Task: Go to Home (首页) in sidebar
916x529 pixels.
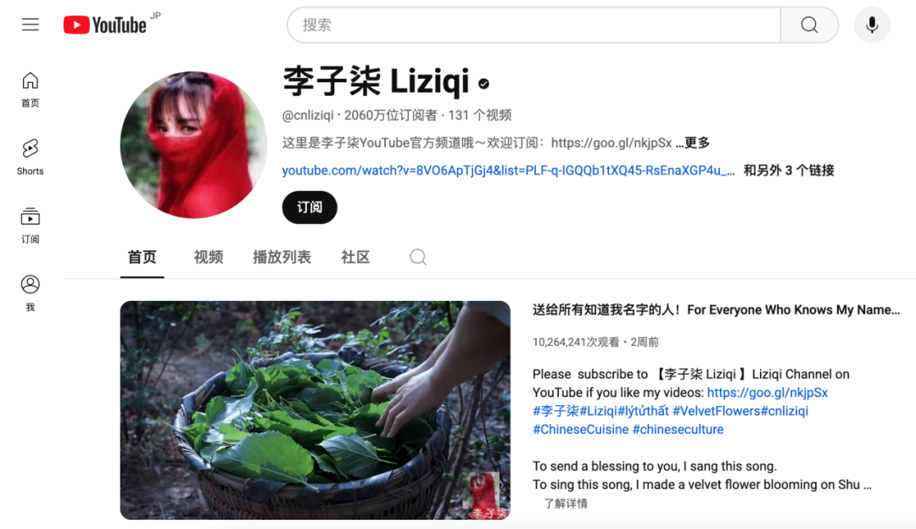Action: tap(31, 89)
